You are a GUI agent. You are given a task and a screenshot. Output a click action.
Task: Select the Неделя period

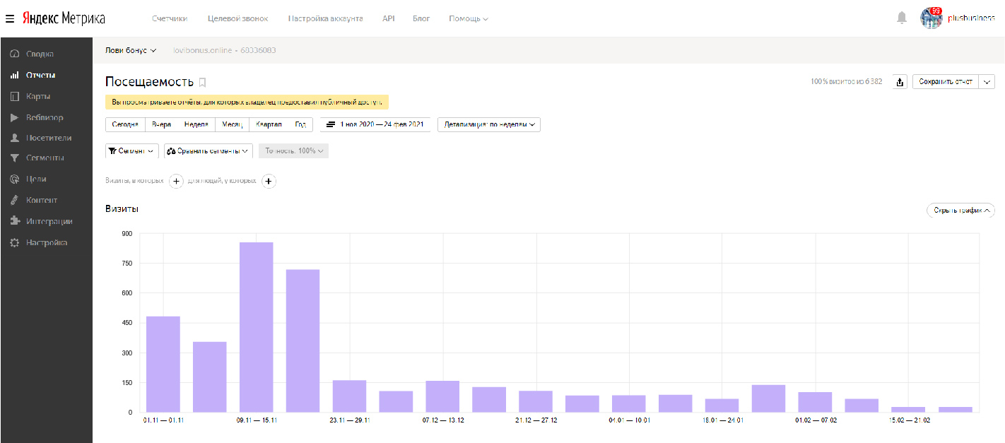tap(196, 124)
